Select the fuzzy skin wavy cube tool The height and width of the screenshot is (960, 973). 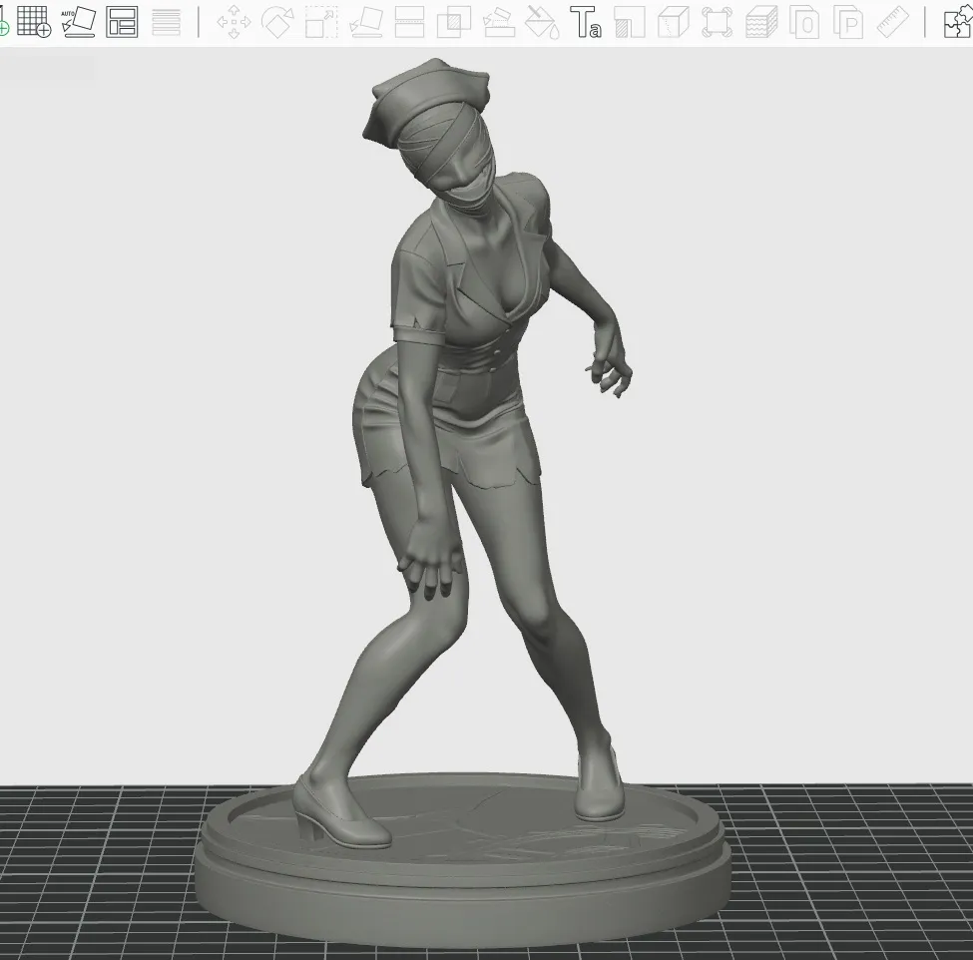(761, 22)
